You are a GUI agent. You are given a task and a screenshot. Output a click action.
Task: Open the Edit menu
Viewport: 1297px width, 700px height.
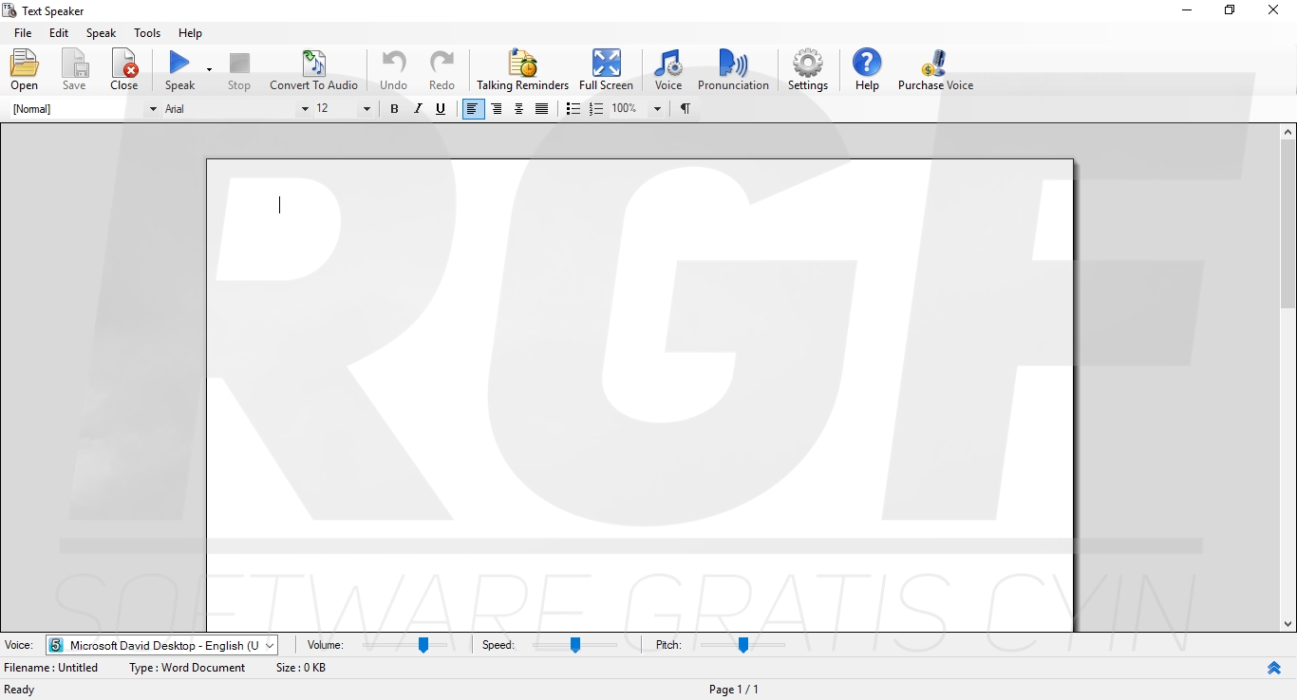(x=59, y=33)
